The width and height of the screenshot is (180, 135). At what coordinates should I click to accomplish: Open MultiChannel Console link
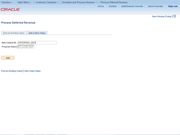[132, 6]
